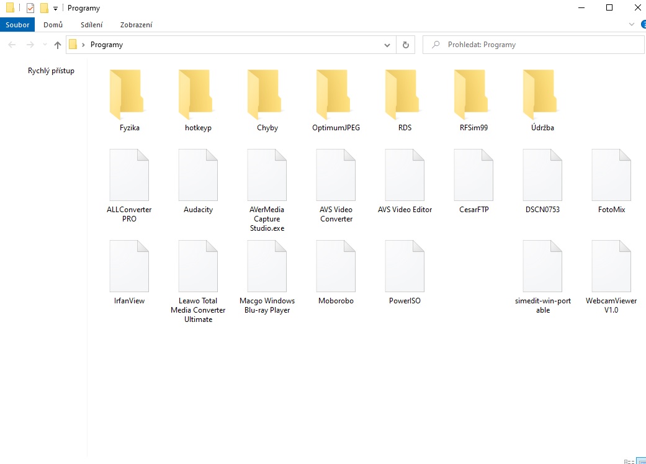Select the Audacity file icon
This screenshot has width=646, height=464.
coord(198,175)
